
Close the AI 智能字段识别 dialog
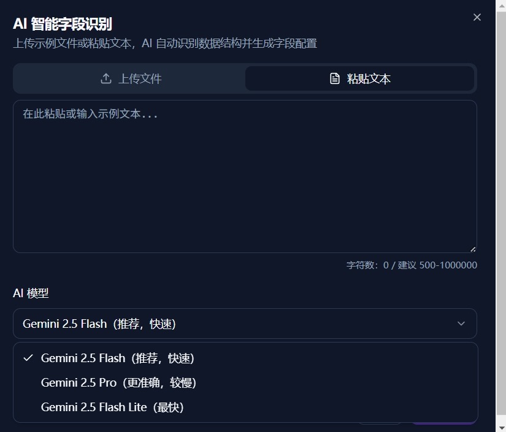point(477,17)
